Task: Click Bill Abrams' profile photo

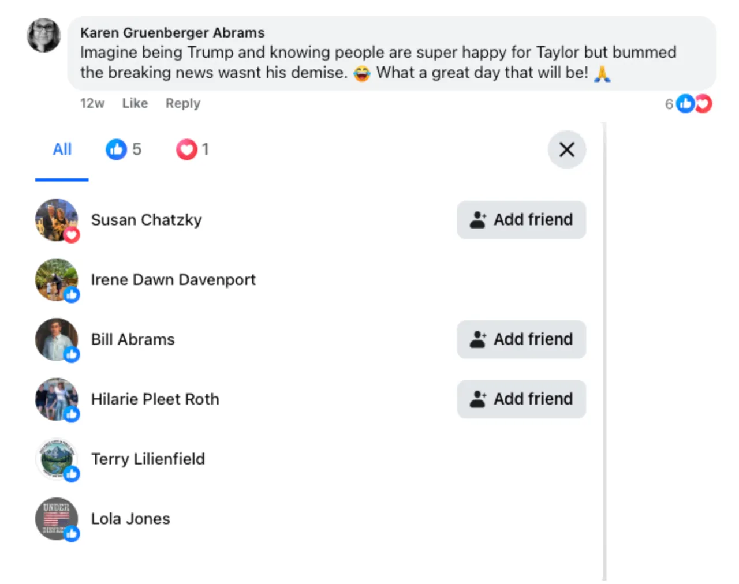Action: click(x=57, y=339)
